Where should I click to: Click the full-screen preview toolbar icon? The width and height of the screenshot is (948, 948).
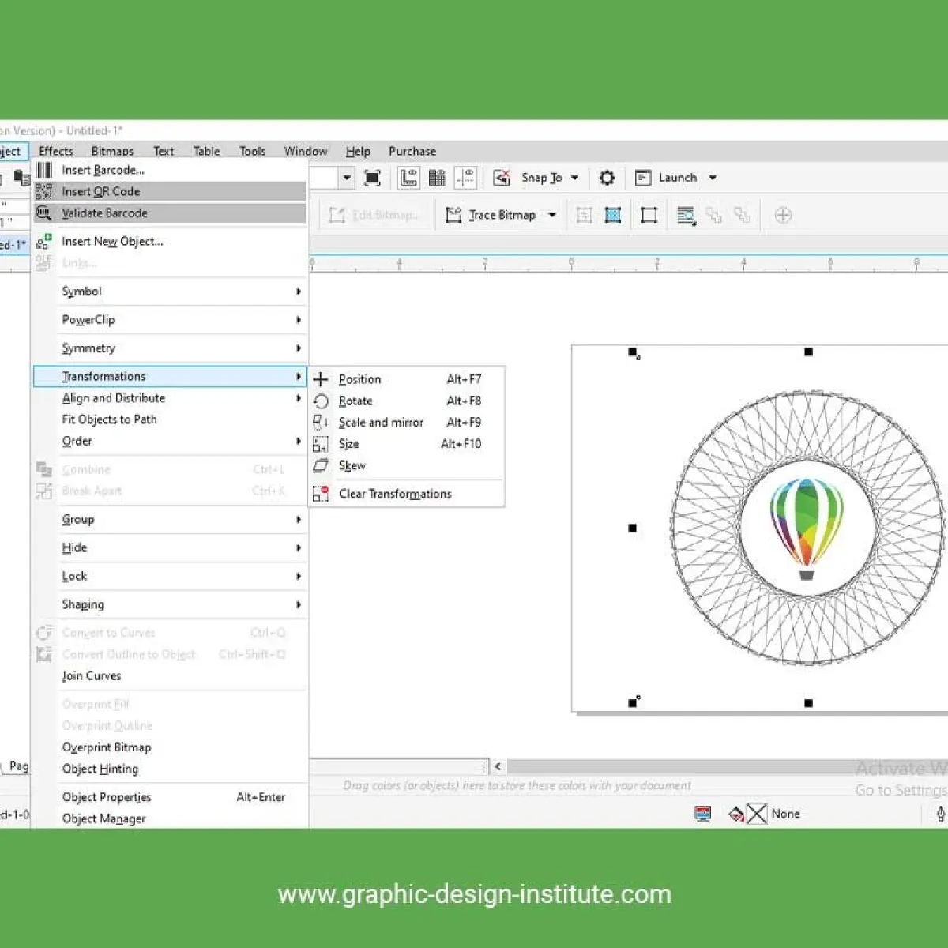pos(372,178)
